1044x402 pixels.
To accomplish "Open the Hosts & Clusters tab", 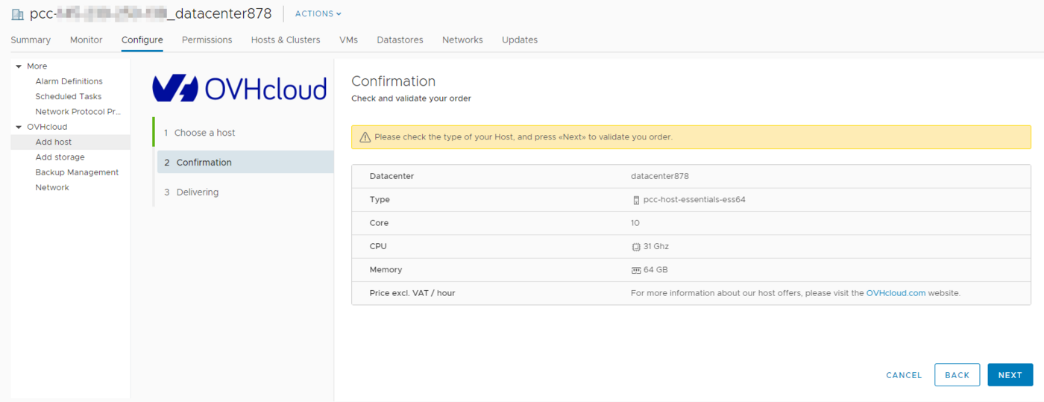I will [285, 40].
